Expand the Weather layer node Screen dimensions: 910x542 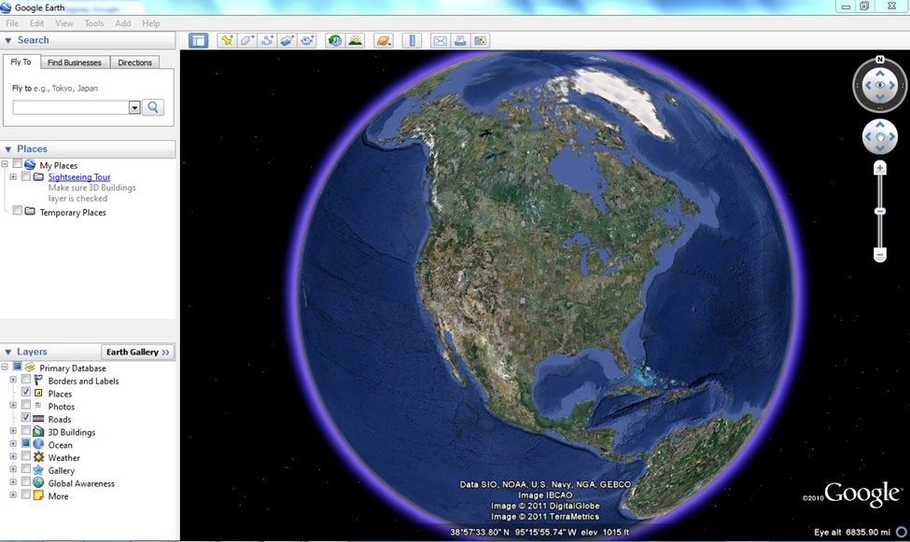click(13, 457)
